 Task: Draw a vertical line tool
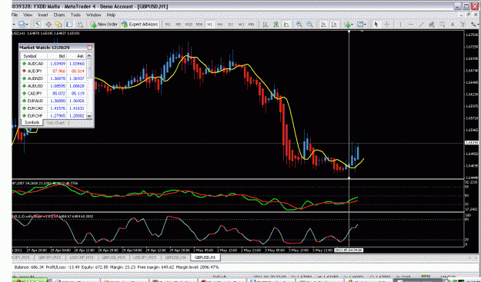pyautogui.click(x=400, y=24)
